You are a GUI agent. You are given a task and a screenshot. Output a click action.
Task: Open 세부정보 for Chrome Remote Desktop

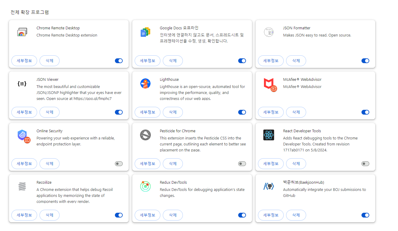24,61
